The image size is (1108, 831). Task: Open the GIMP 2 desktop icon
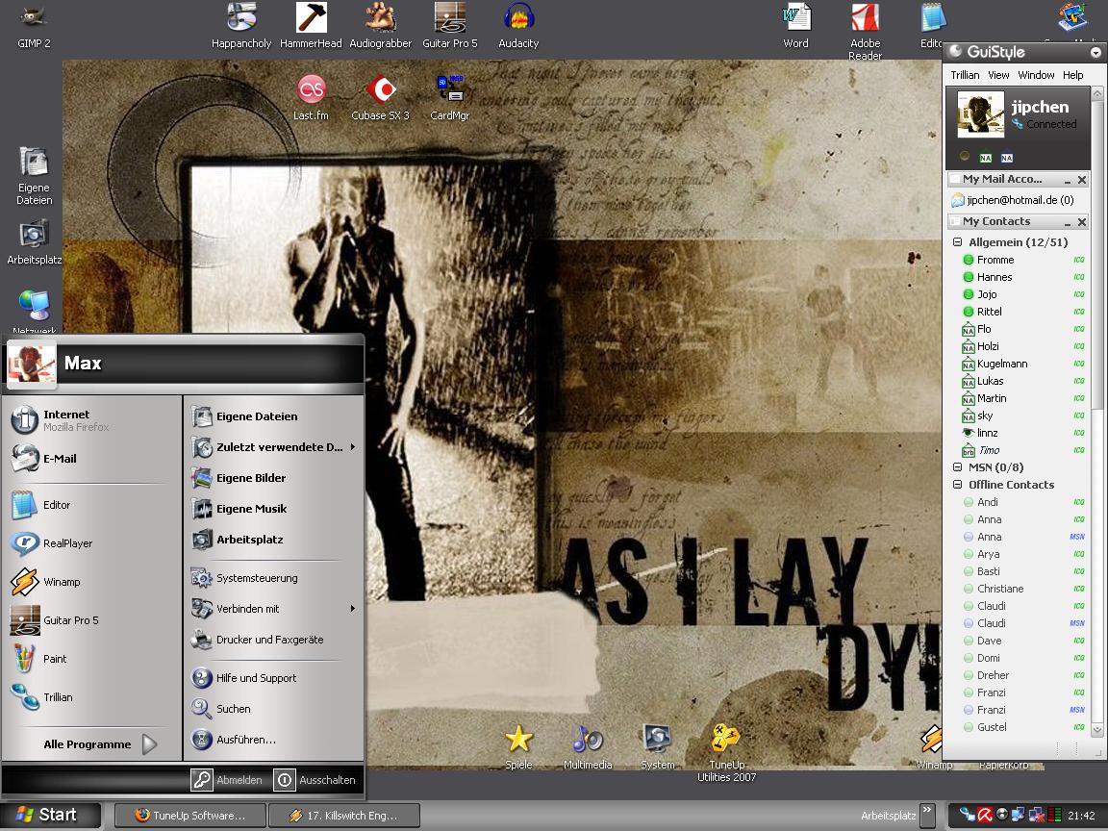coord(34,25)
